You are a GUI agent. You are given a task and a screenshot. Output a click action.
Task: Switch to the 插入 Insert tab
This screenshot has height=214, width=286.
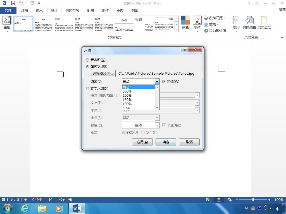[39, 10]
